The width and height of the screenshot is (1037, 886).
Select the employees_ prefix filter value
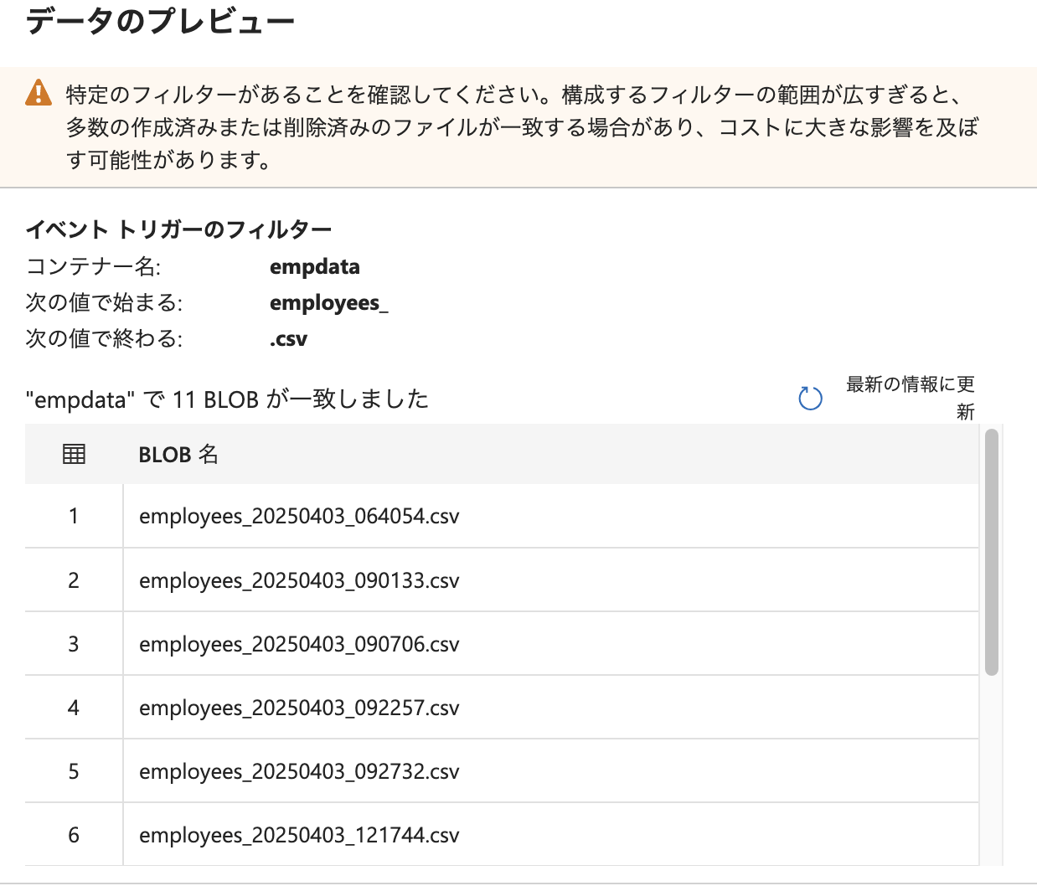(x=329, y=302)
